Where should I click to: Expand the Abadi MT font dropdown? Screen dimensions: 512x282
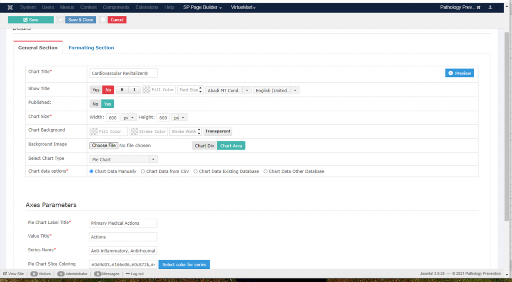coord(247,90)
